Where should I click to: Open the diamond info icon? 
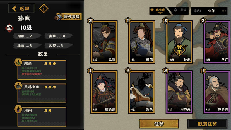point(44,8)
